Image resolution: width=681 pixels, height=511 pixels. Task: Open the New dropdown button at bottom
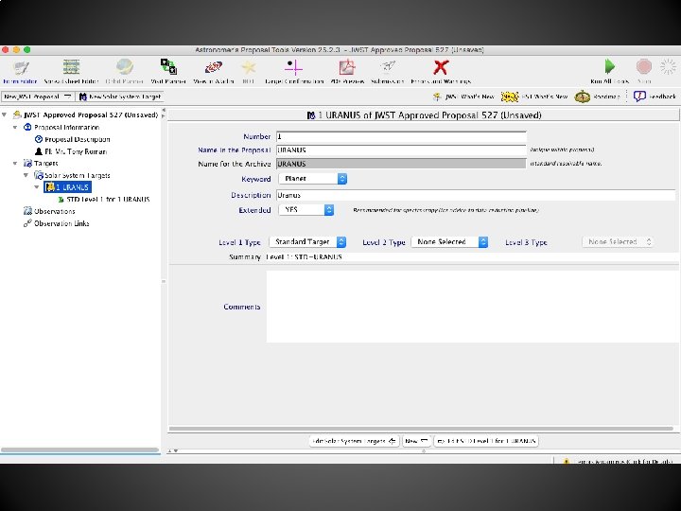(x=416, y=441)
